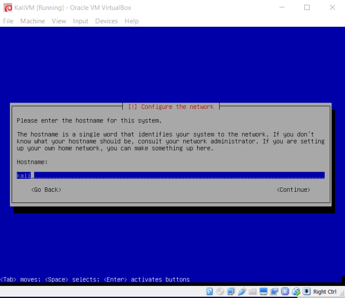Click the display settings status icon
The height and width of the screenshot is (298, 345).
point(263,291)
